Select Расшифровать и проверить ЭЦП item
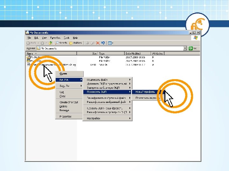The width and height of the screenshot is (229, 171). tap(108, 112)
